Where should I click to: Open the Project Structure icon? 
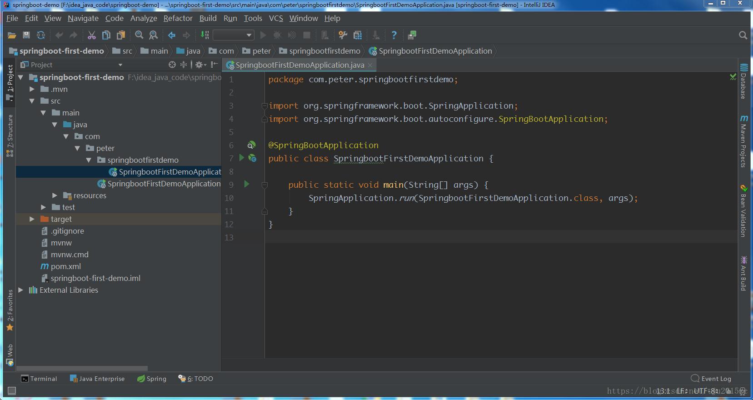[358, 35]
